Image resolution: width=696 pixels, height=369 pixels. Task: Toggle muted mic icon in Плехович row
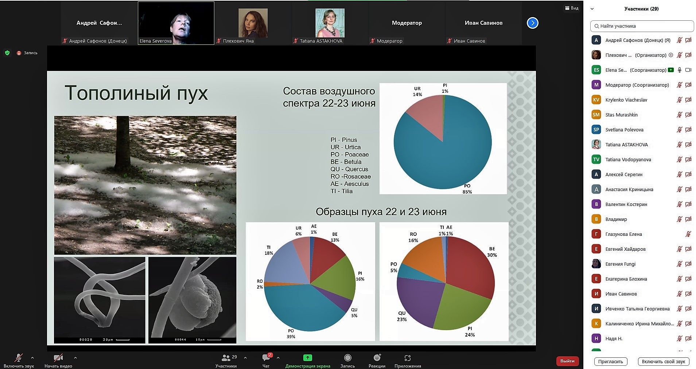click(679, 55)
